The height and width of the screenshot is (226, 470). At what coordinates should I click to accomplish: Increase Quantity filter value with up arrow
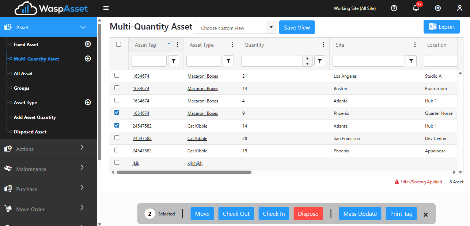click(x=307, y=58)
